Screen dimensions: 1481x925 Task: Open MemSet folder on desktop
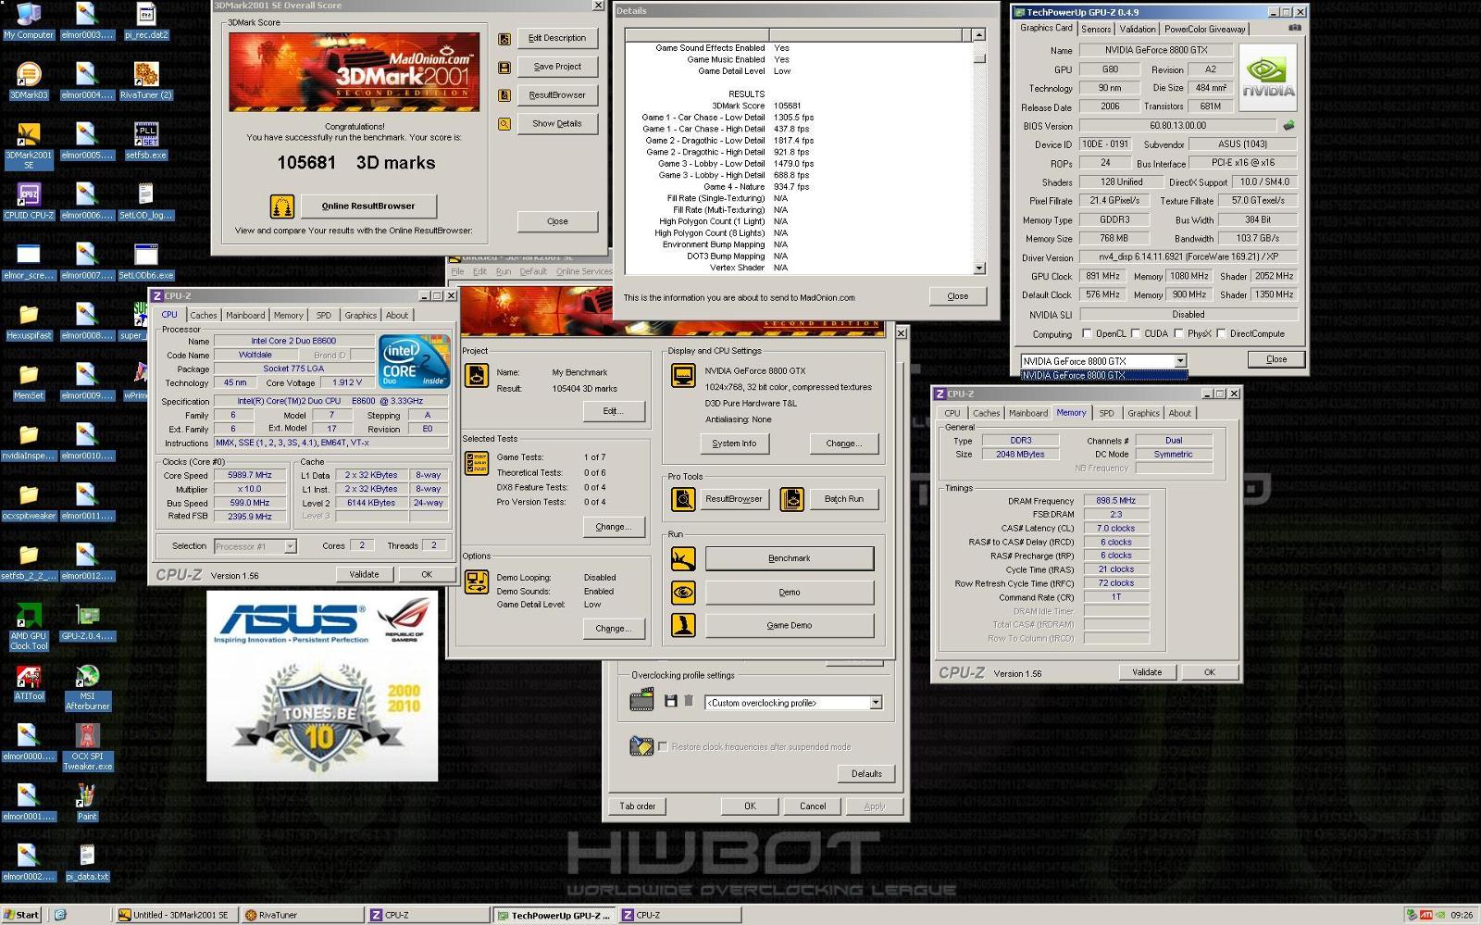point(29,381)
